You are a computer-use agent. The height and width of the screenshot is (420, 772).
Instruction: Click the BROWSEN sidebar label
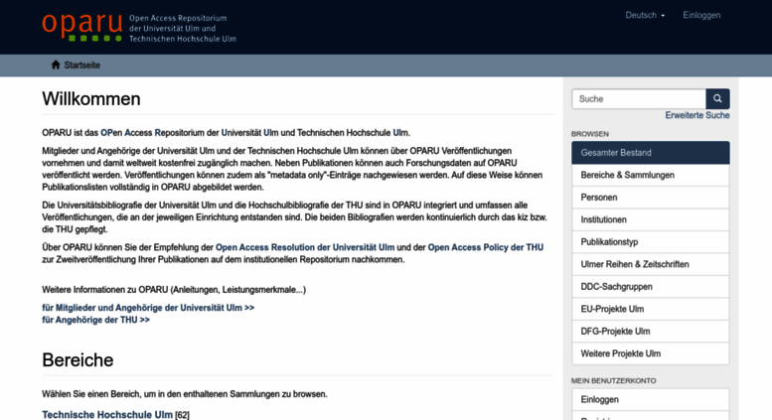[590, 134]
